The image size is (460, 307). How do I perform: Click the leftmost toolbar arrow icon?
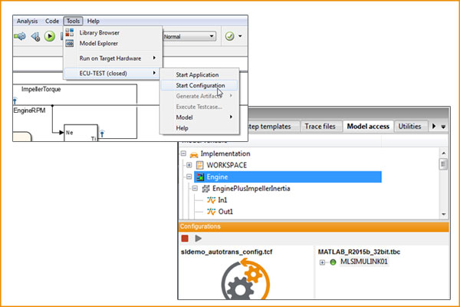pyautogui.click(x=20, y=36)
